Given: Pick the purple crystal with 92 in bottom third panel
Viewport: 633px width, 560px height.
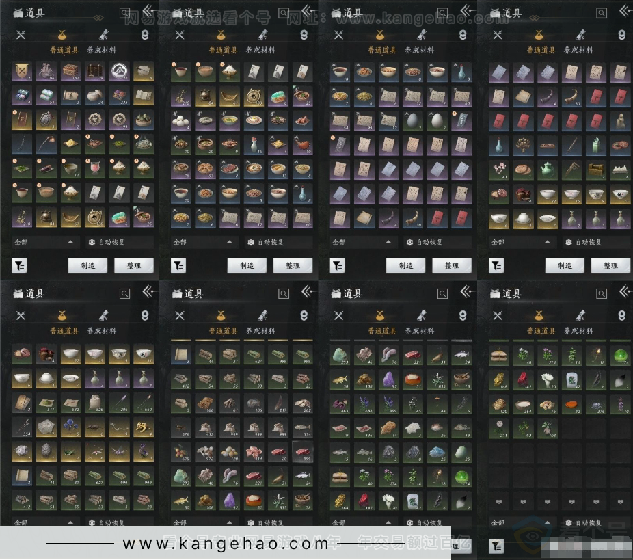Looking at the screenshot, I should coord(388,379).
